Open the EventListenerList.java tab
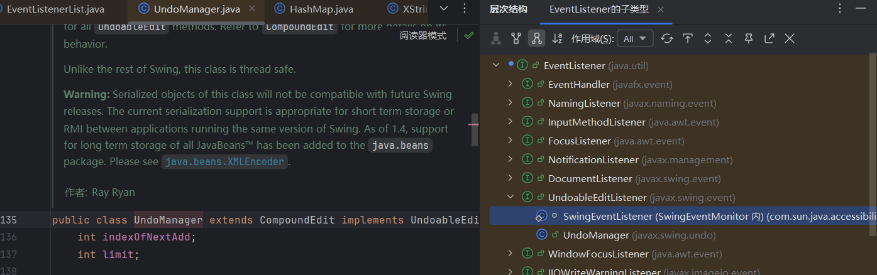This screenshot has width=877, height=275. click(55, 9)
